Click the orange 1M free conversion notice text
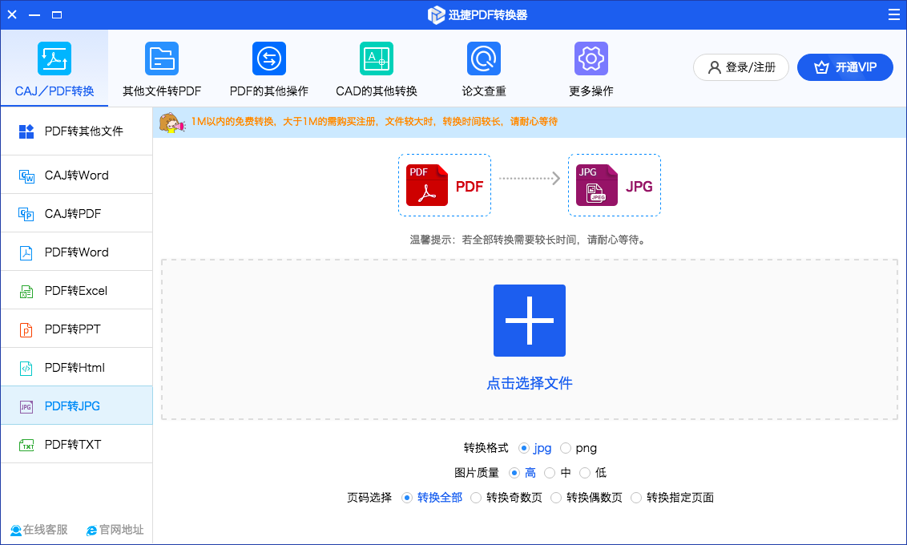907x545 pixels. coord(374,122)
